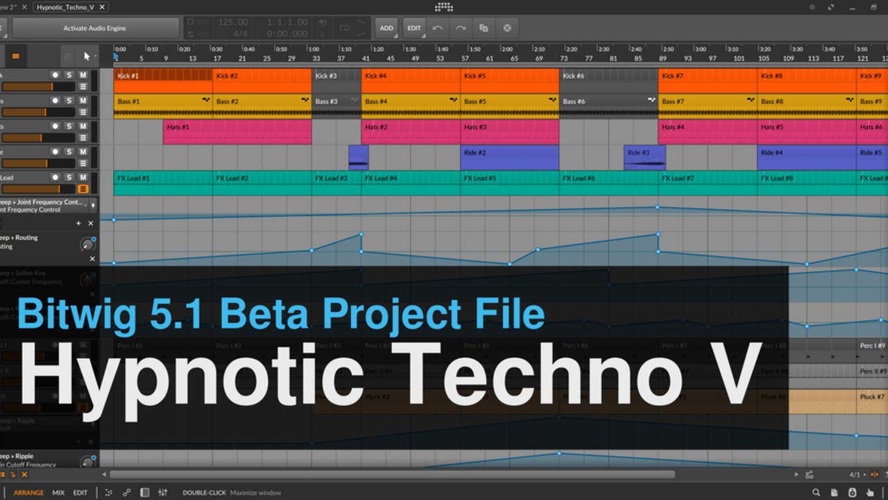
Task: Mute the FX Lead track
Action: pos(83,177)
